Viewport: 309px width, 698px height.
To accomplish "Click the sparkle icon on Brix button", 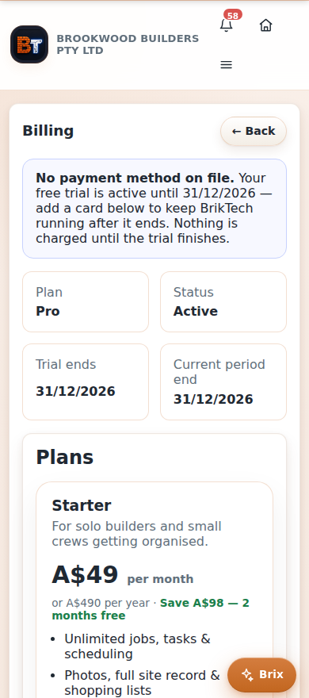I will [248, 675].
